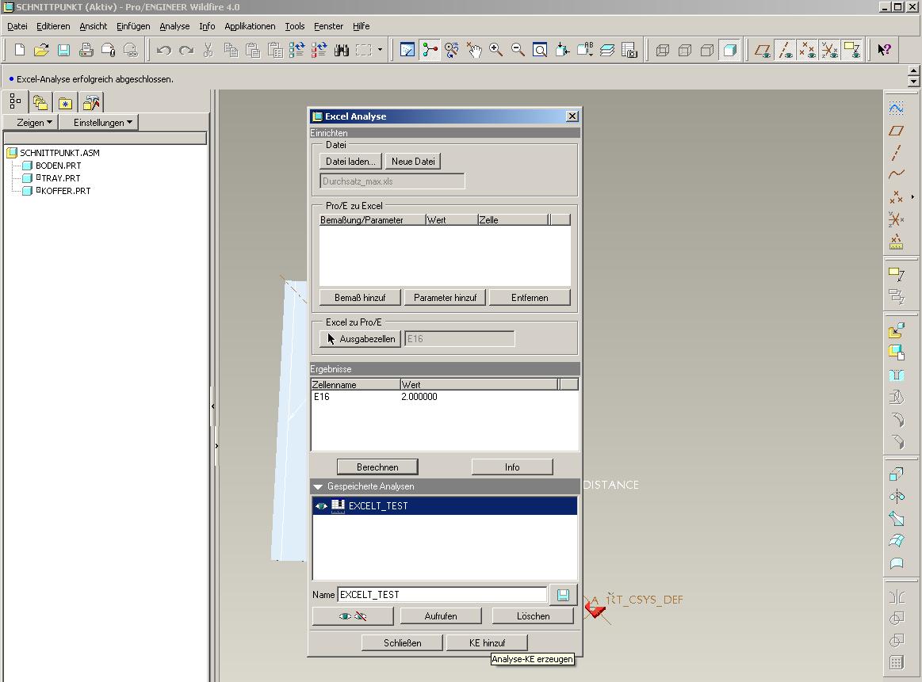Open the Fenster menu
This screenshot has height=682, width=922.
point(328,26)
